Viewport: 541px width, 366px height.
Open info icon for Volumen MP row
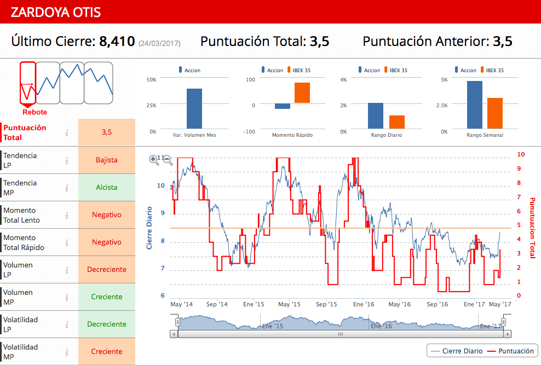pyautogui.click(x=67, y=298)
